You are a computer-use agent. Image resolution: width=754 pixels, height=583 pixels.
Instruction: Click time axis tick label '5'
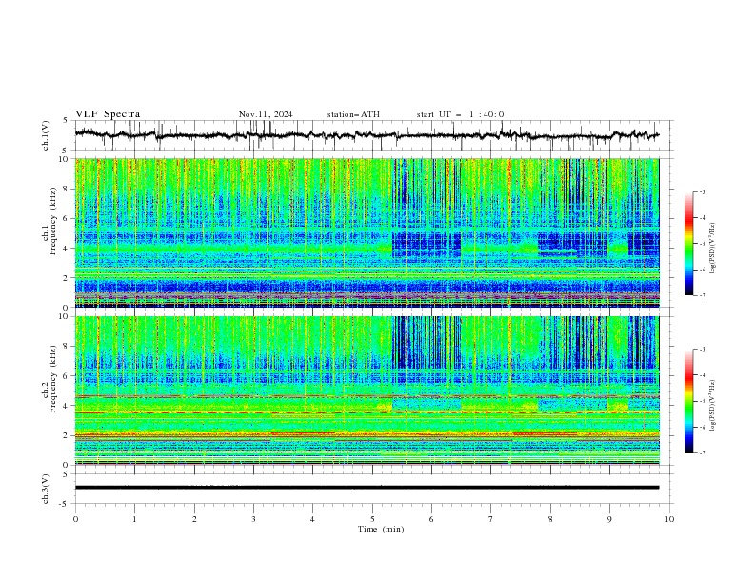click(372, 519)
